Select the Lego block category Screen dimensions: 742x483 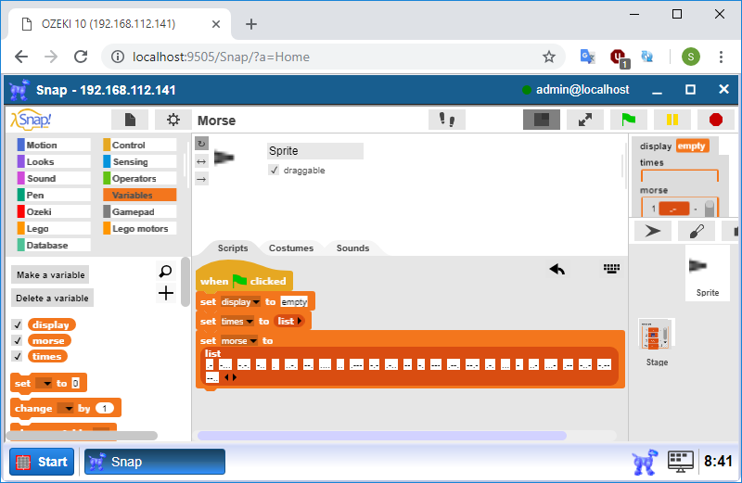point(54,228)
